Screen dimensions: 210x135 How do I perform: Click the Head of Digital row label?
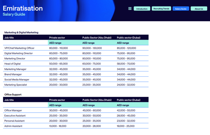tap(12, 64)
